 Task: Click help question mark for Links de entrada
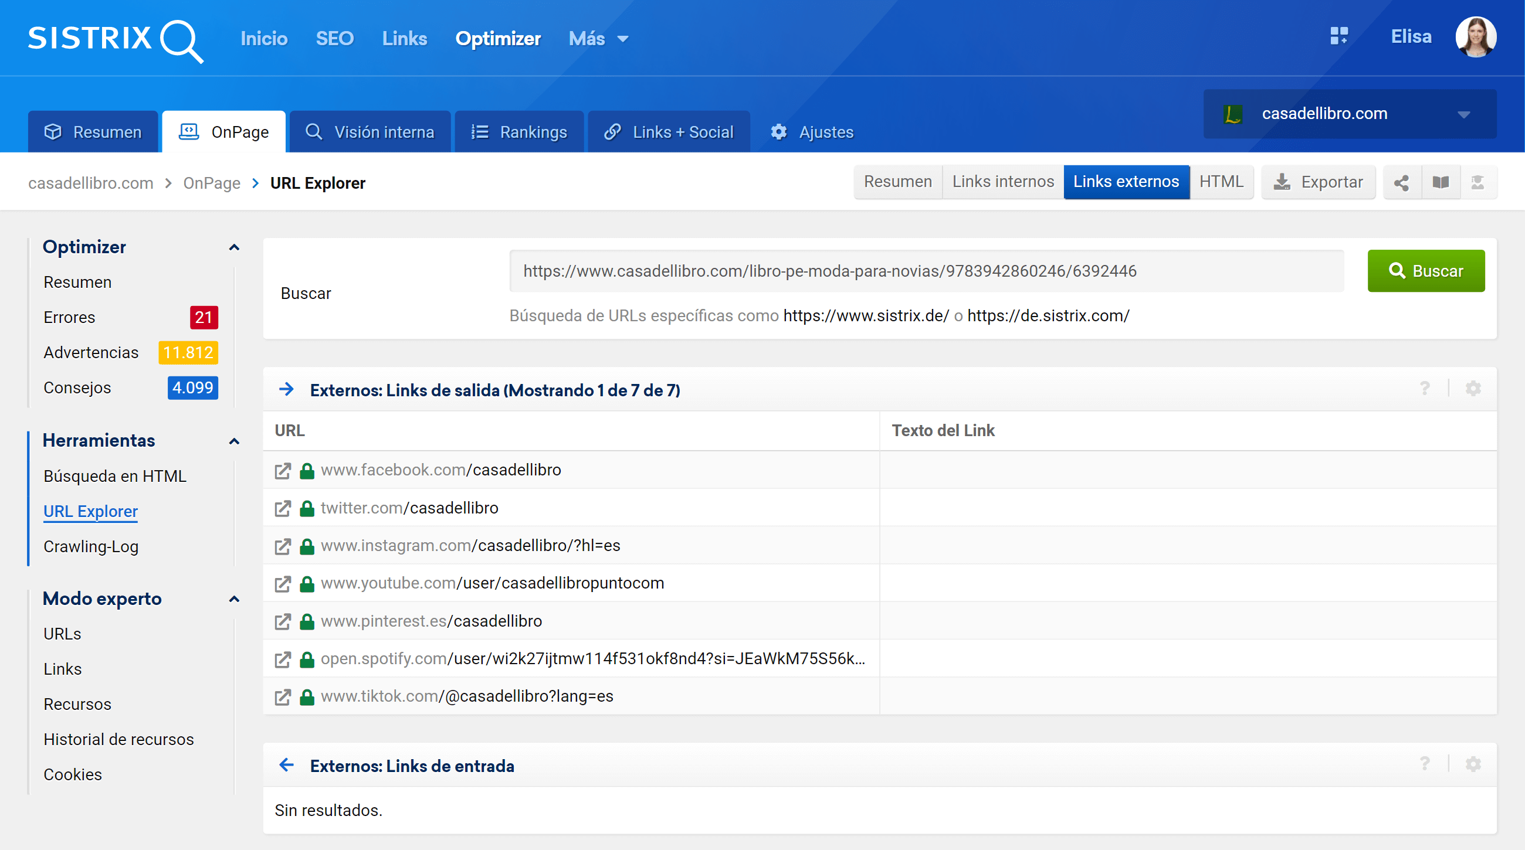(x=1424, y=764)
